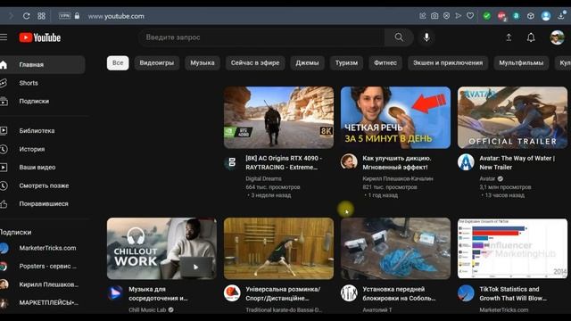The width and height of the screenshot is (571, 321).
Task: Open browser profile icon in toolbar
Action: (545, 16)
